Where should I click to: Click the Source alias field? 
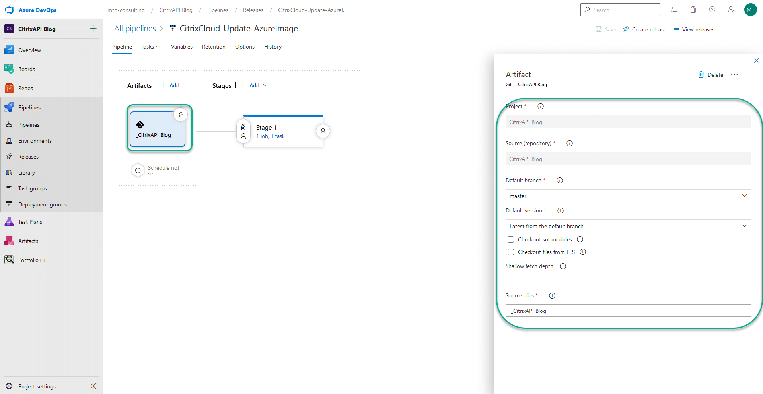(628, 311)
